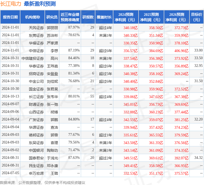This screenshot has height=185, width=204.
Task: Click researcher name 李想
Action: (54, 51)
